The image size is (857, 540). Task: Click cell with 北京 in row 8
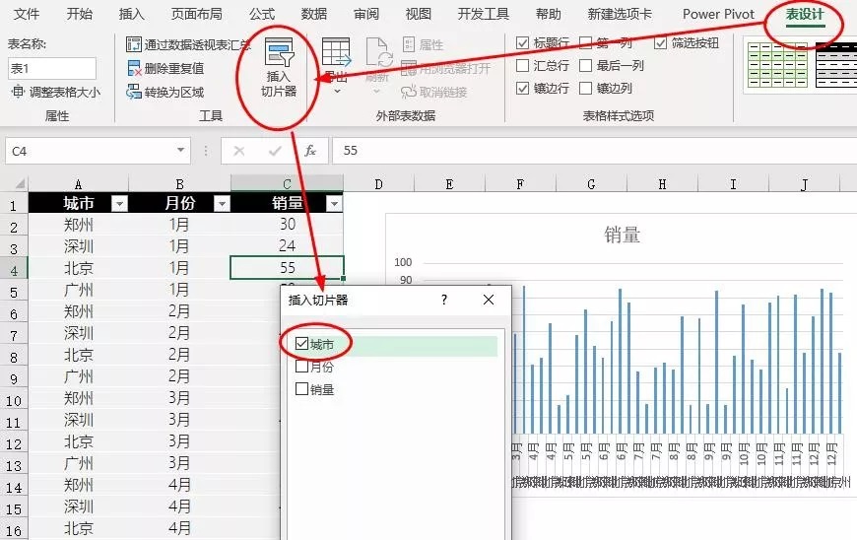78,355
